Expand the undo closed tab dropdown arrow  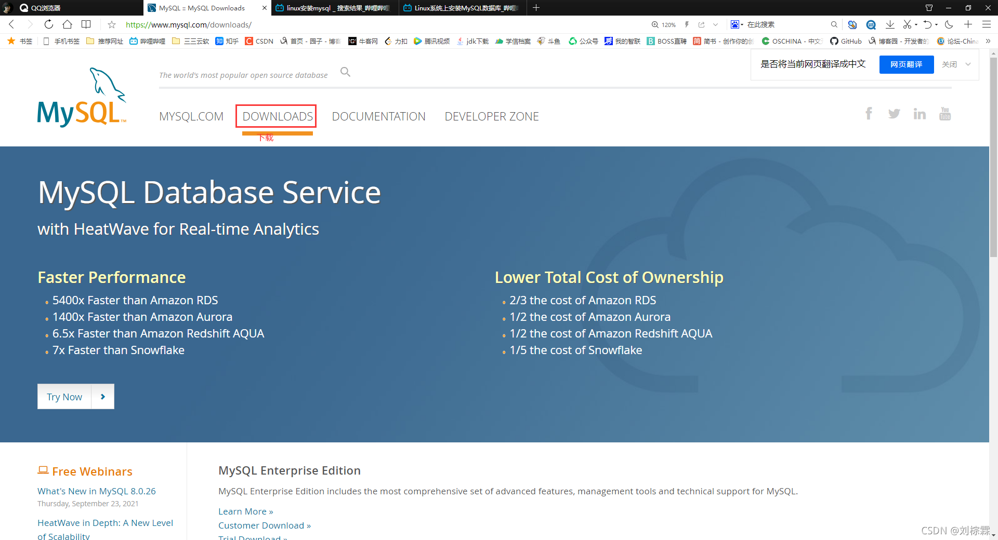pyautogui.click(x=936, y=24)
